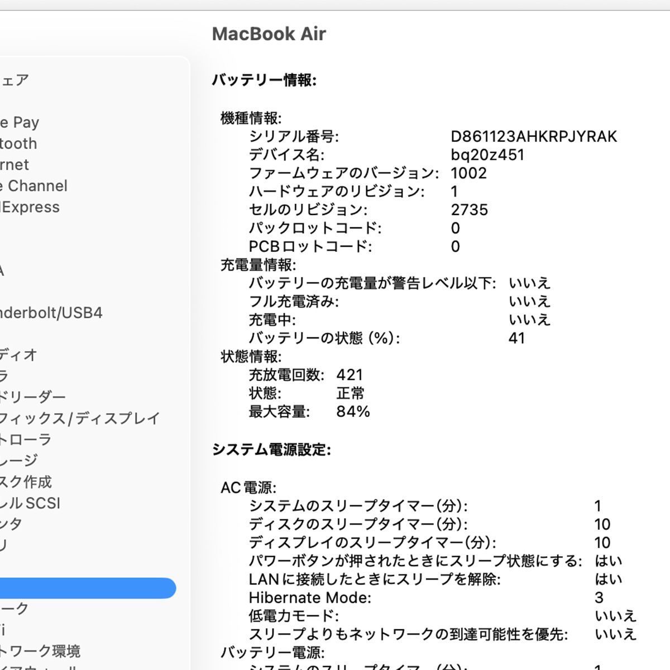This screenshot has width=670, height=670.
Task: Select the 'ンタ' printer sidebar row
Action: pos(11,524)
